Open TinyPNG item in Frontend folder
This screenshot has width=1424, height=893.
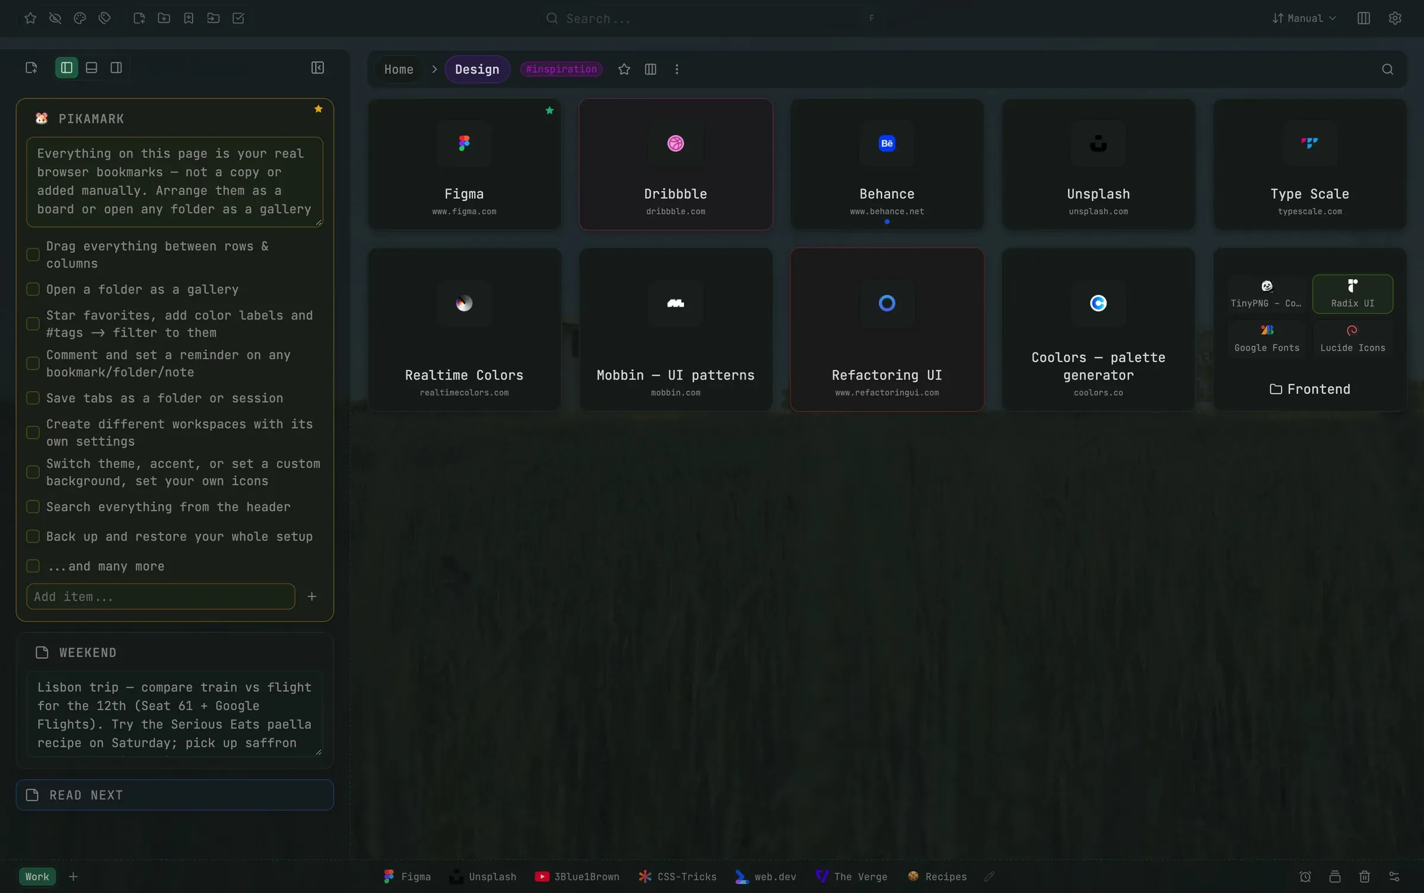(1267, 294)
